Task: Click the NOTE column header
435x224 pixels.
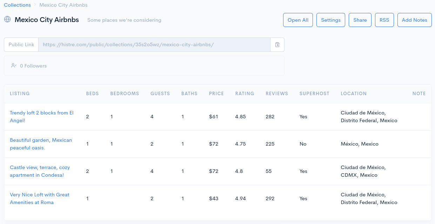Action: tap(419, 93)
